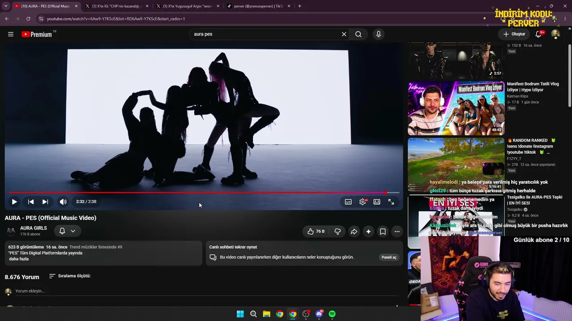This screenshot has width=572, height=321.
Task: Save the video with bookmark icon
Action: tap(383, 231)
